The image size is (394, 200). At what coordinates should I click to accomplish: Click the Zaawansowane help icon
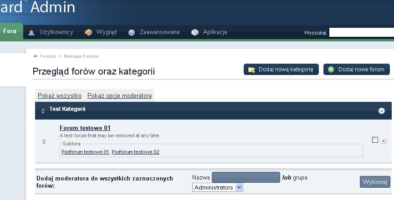(x=132, y=33)
